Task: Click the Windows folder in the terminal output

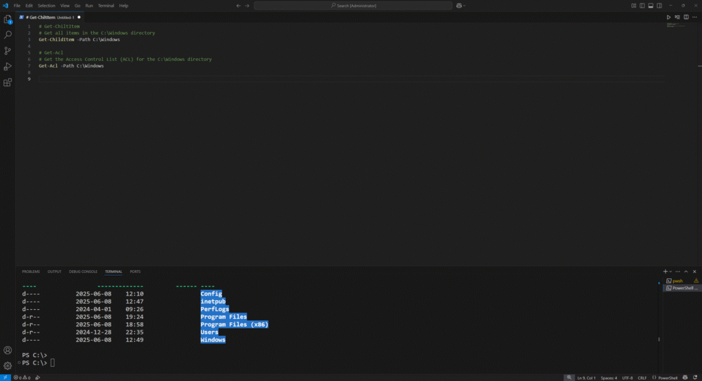Action: pyautogui.click(x=213, y=340)
